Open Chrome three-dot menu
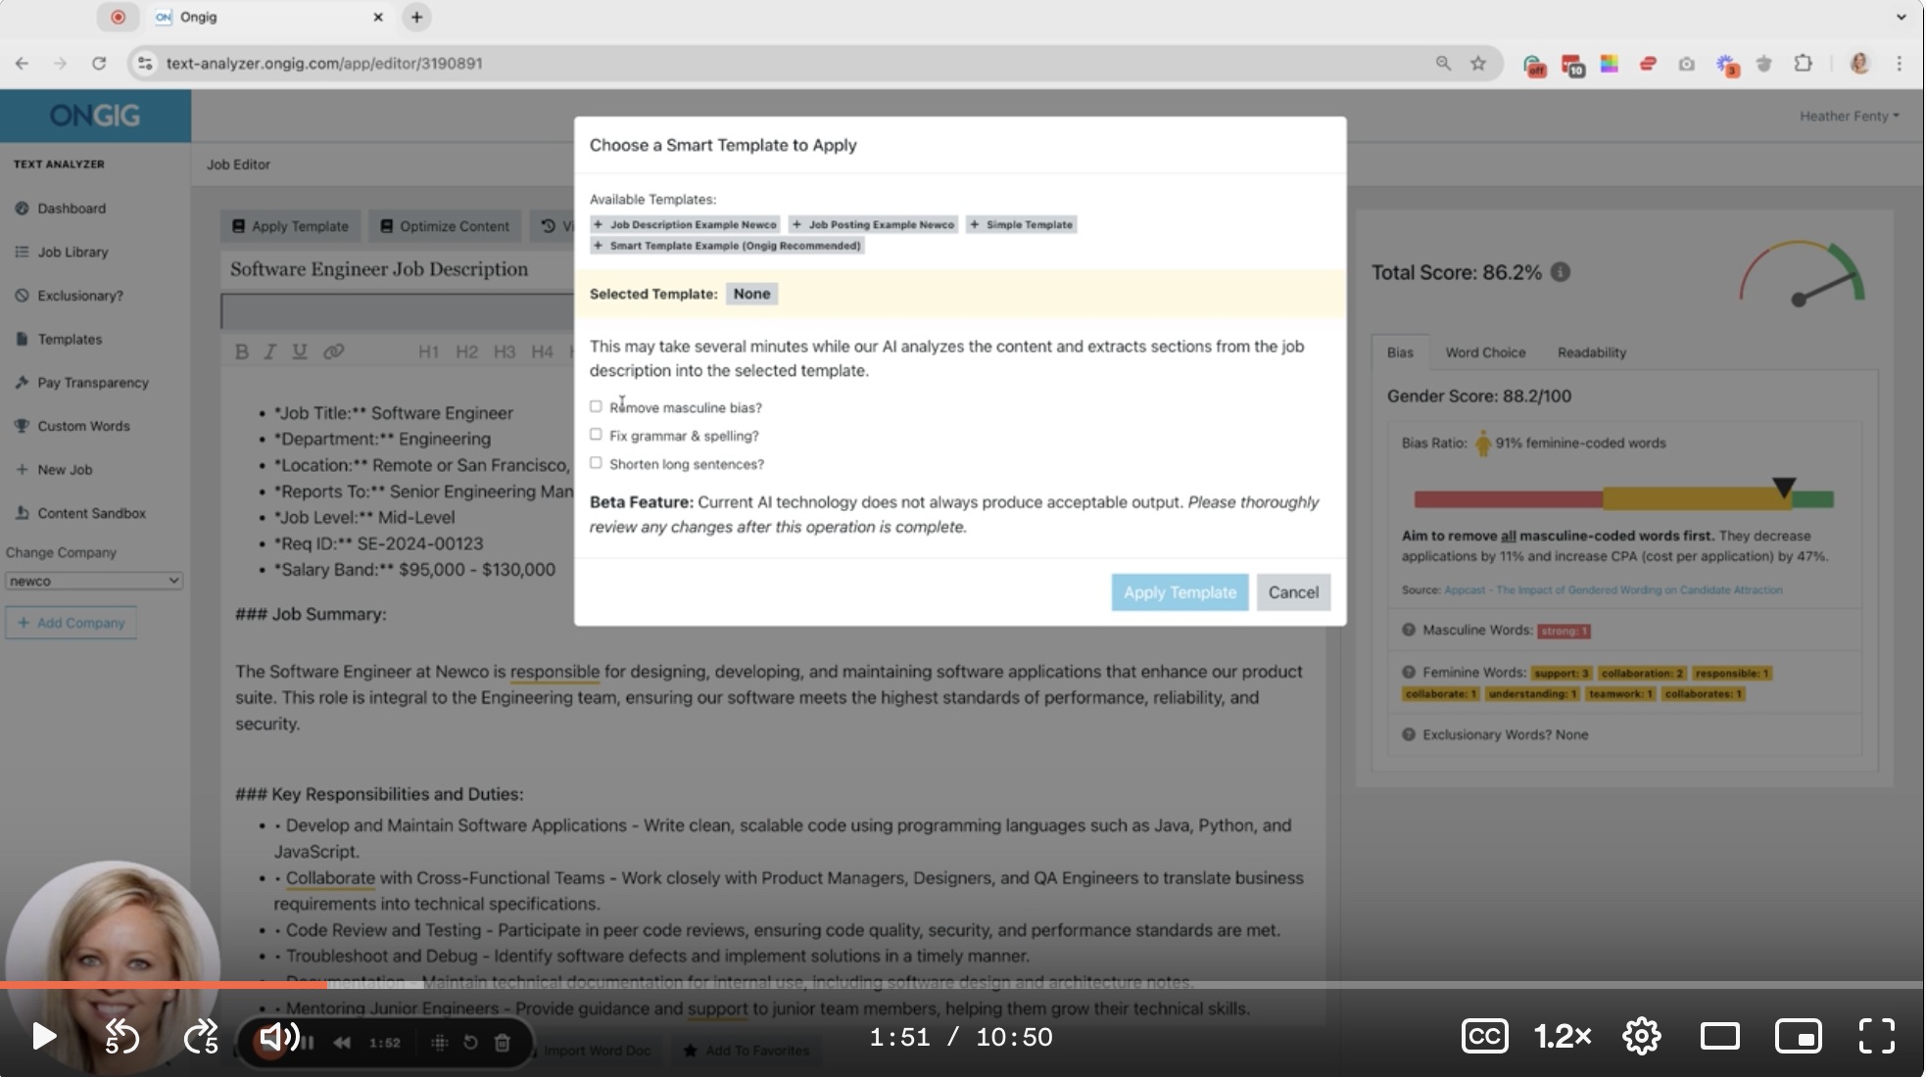Image resolution: width=1926 pixels, height=1077 pixels. 1899,64
